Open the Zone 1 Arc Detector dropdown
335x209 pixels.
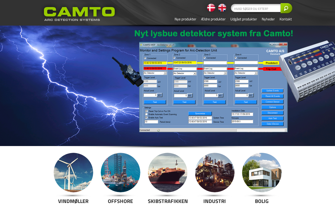click(x=155, y=73)
